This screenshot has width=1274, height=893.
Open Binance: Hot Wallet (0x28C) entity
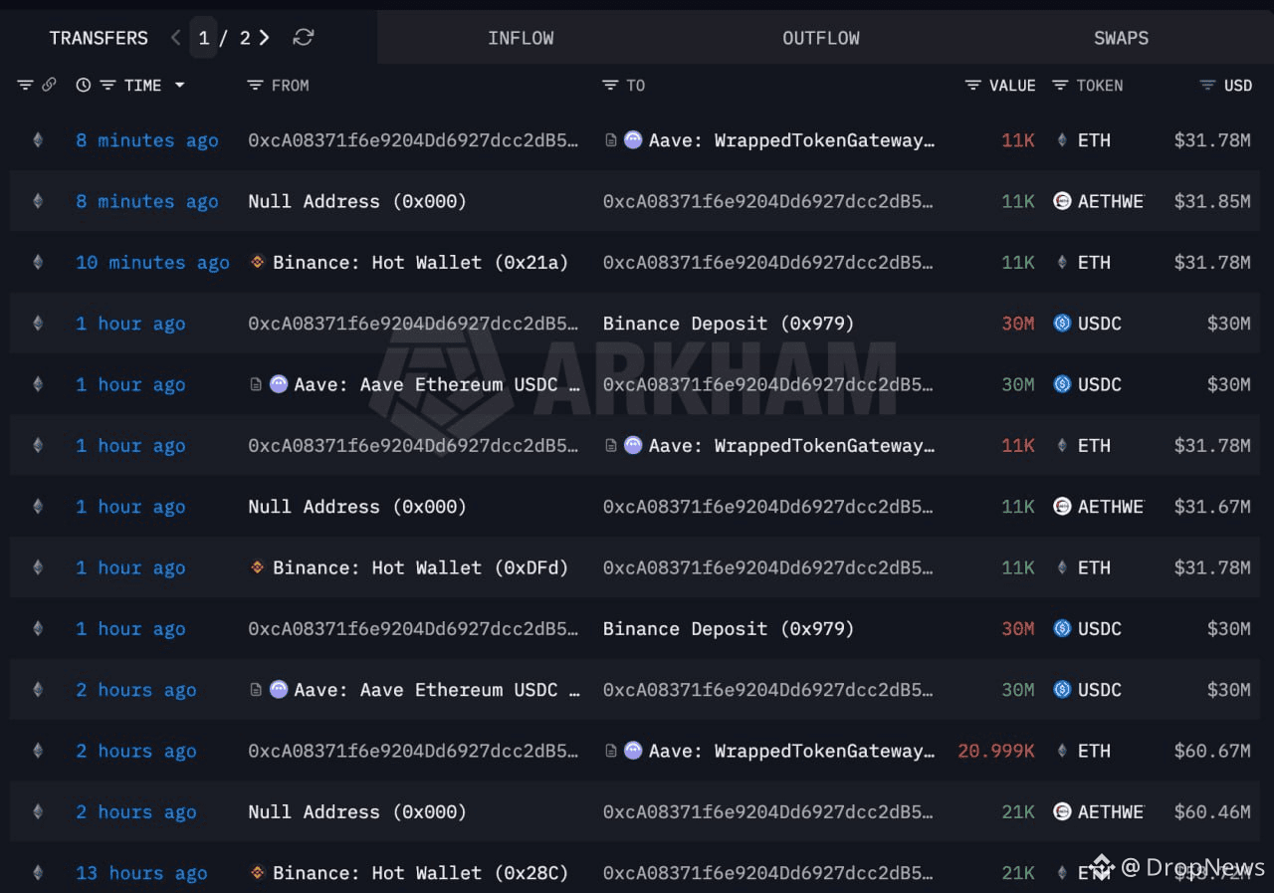point(421,873)
